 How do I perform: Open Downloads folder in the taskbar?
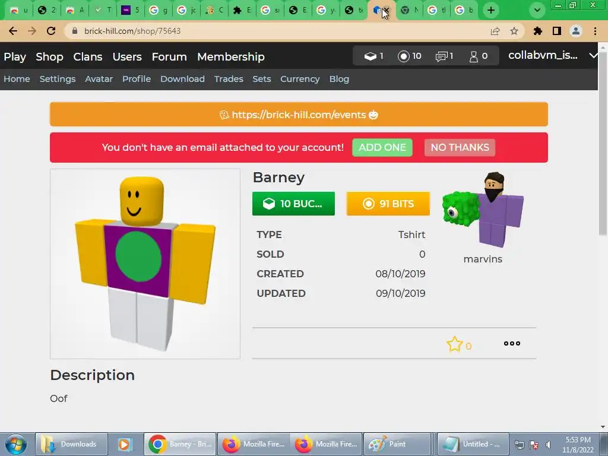71,444
